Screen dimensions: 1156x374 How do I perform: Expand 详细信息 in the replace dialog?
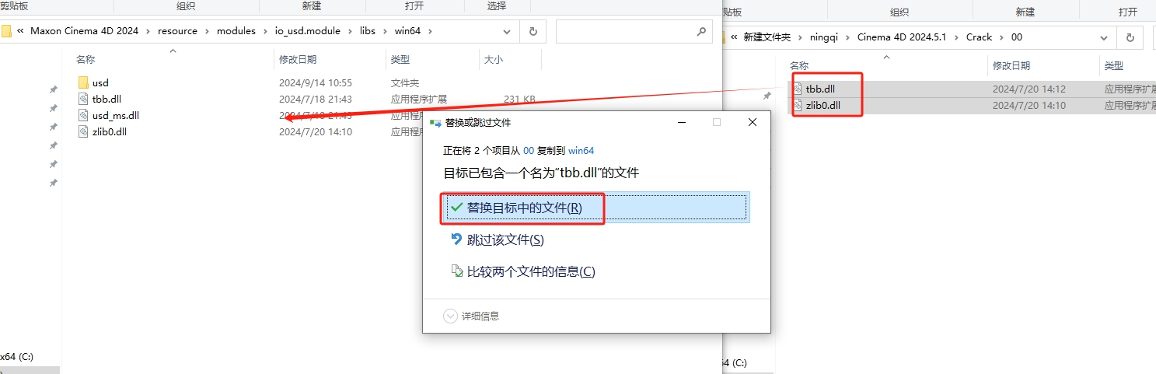(450, 316)
